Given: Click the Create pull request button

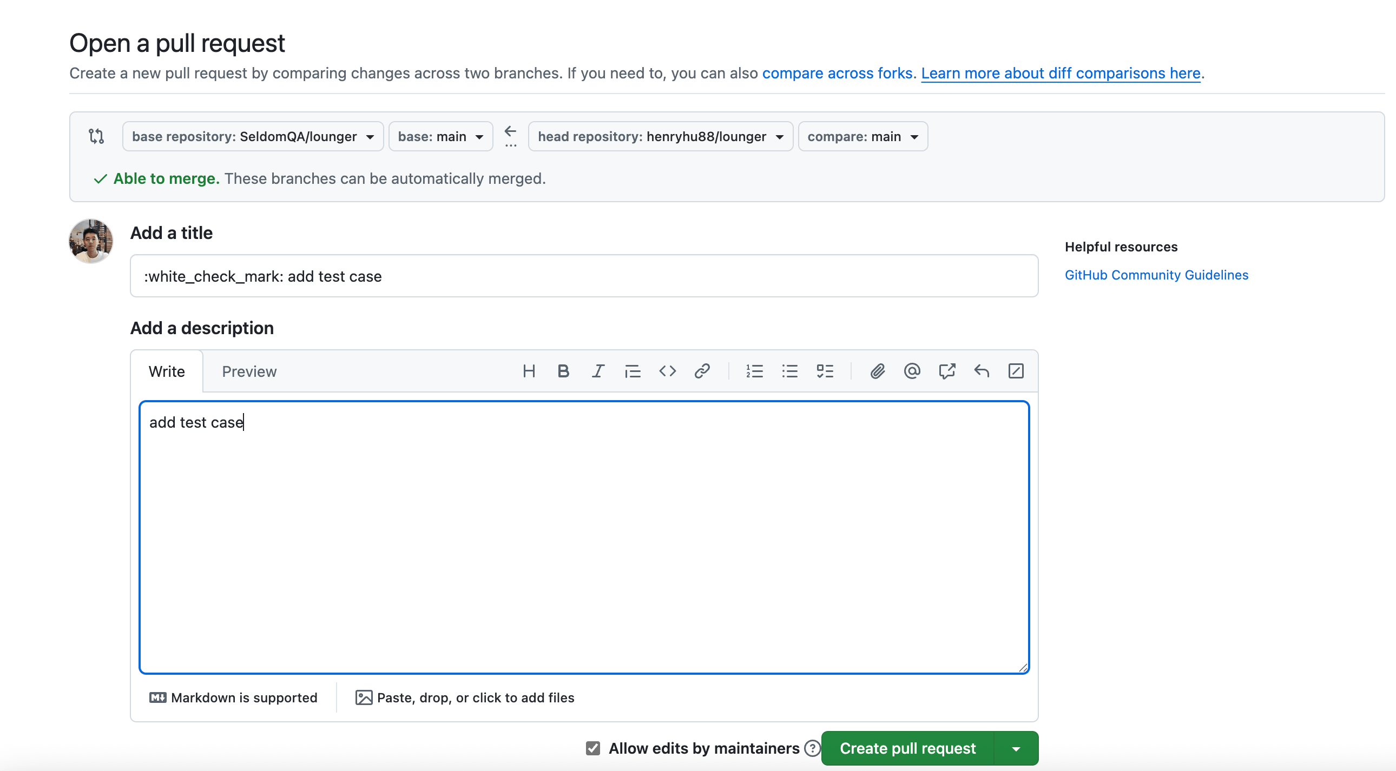Looking at the screenshot, I should (x=907, y=748).
